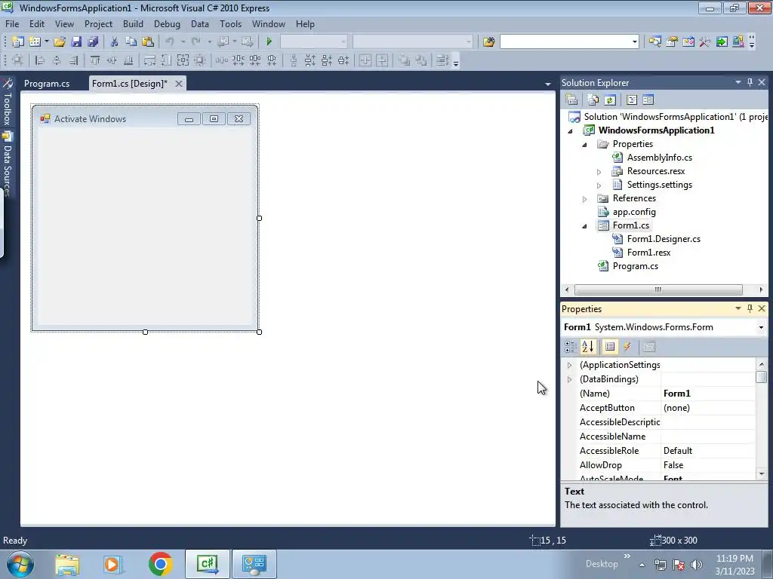
Task: Collapse the Form1.cs node
Action: [585, 226]
